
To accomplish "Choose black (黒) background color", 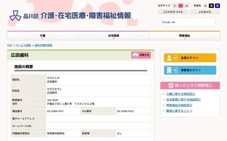I will tap(211, 6).
